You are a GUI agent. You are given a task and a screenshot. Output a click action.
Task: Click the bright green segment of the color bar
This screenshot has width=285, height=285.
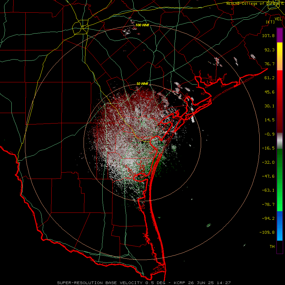[x=280, y=180]
